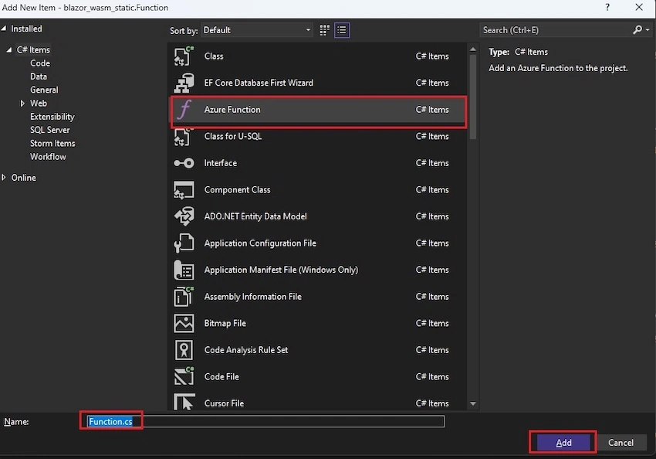Pick the ADO.NET Entity Data Model icon
Viewport: 656px width, 459px height.
tap(184, 216)
